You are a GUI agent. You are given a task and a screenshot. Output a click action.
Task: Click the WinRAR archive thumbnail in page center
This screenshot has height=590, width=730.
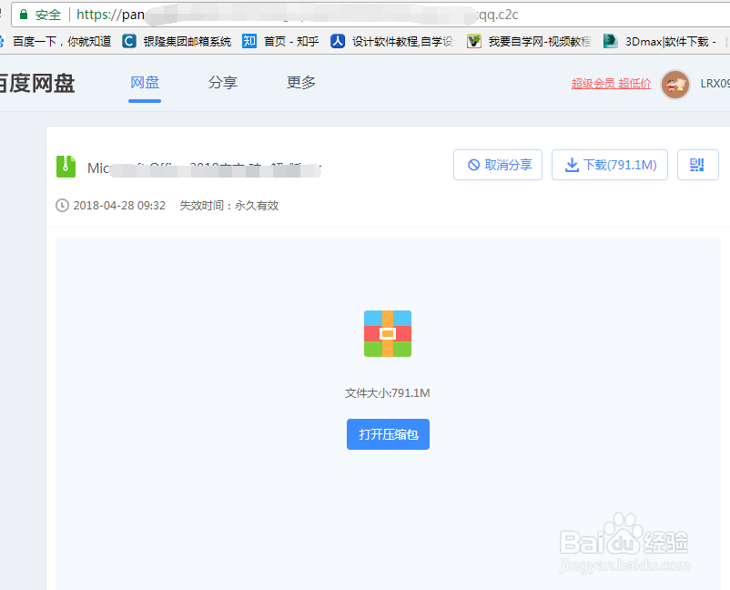(x=388, y=333)
